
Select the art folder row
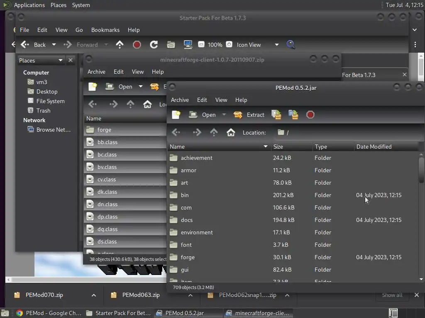[x=293, y=183]
